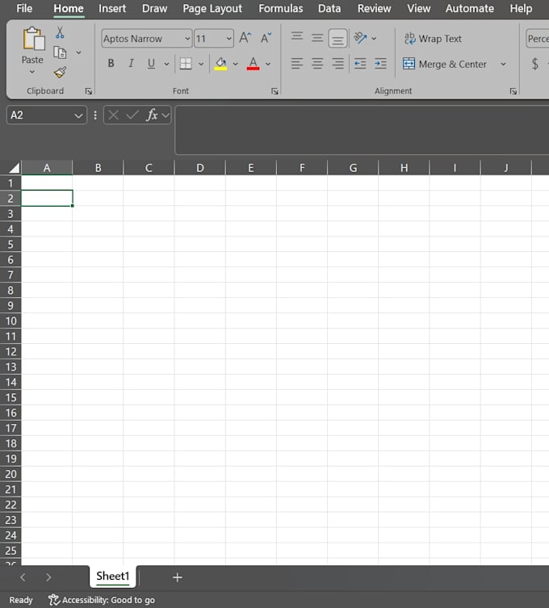Image resolution: width=549 pixels, height=608 pixels.
Task: Apply yellow Fill Color bucket
Action: click(x=220, y=64)
